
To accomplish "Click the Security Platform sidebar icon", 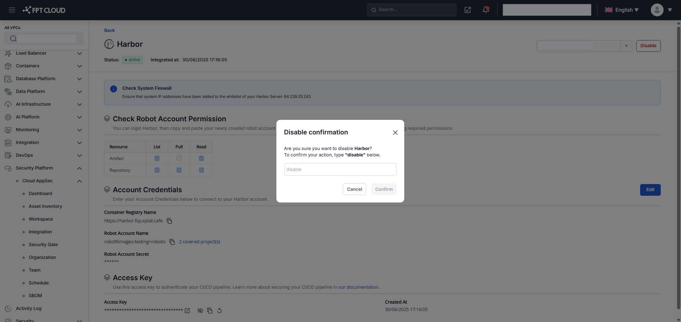I will pyautogui.click(x=8, y=168).
